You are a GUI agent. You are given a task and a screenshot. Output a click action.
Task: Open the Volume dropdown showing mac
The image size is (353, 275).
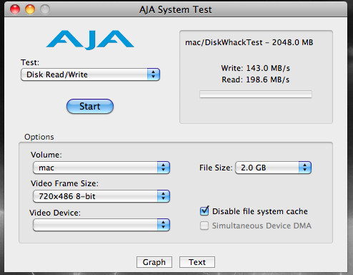coord(101,168)
